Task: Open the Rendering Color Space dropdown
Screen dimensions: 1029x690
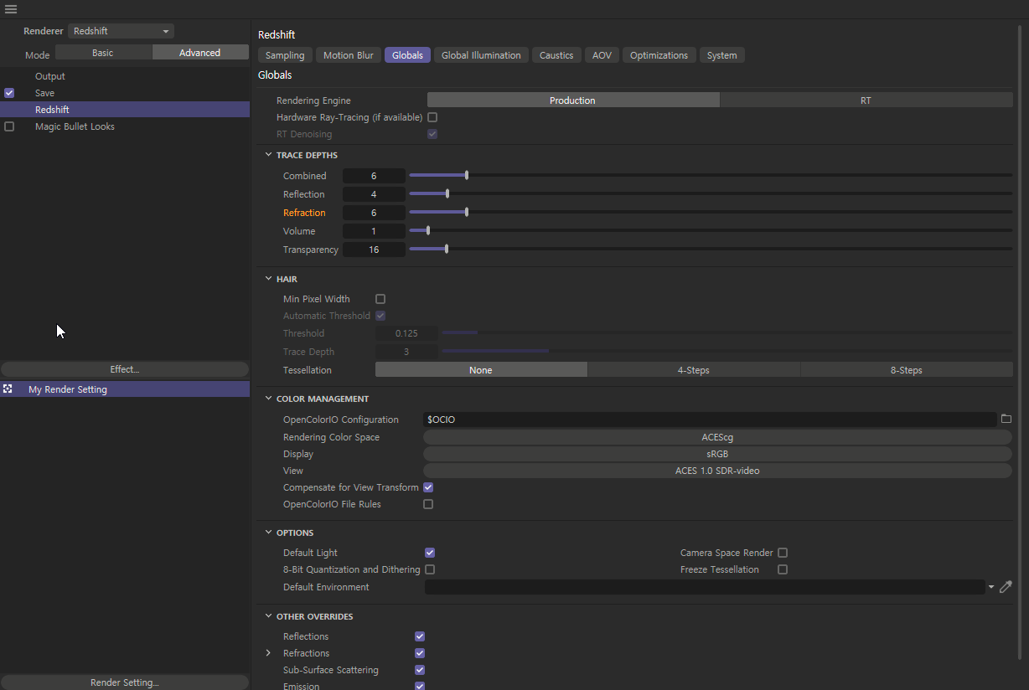Action: 717,437
